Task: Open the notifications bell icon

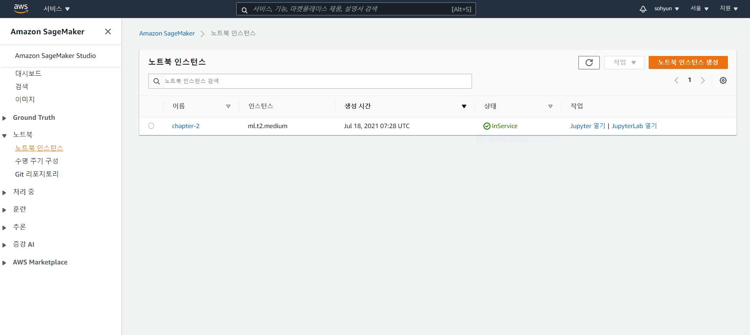Action: coord(643,9)
